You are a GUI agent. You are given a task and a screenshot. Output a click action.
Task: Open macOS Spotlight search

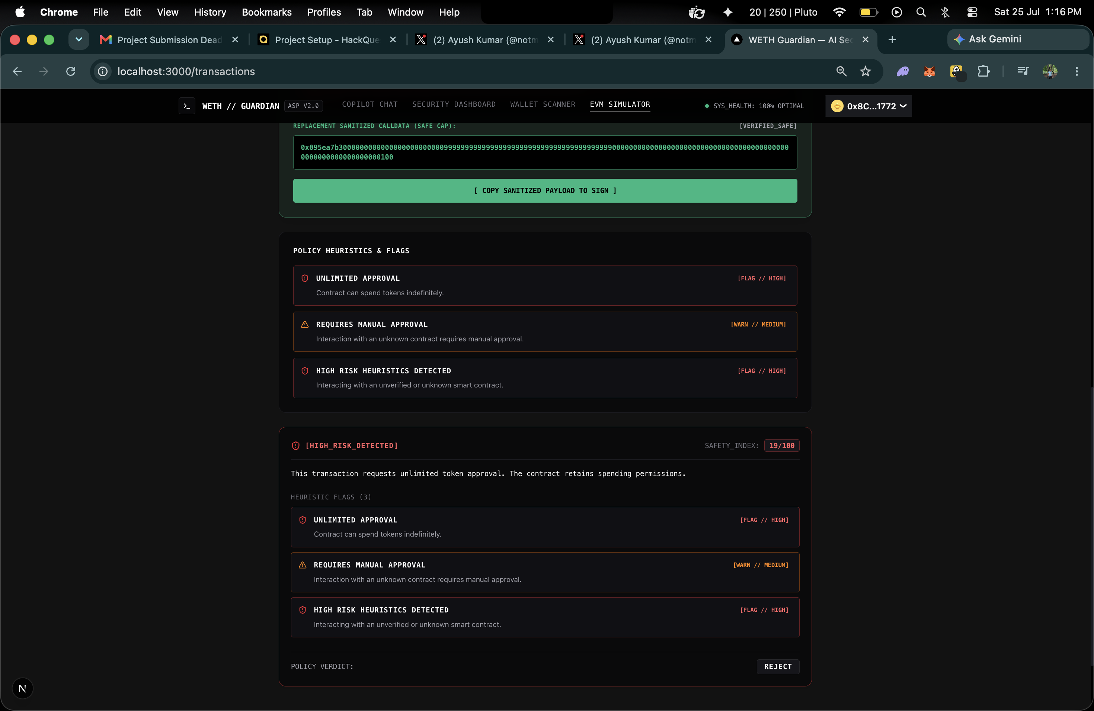click(921, 12)
